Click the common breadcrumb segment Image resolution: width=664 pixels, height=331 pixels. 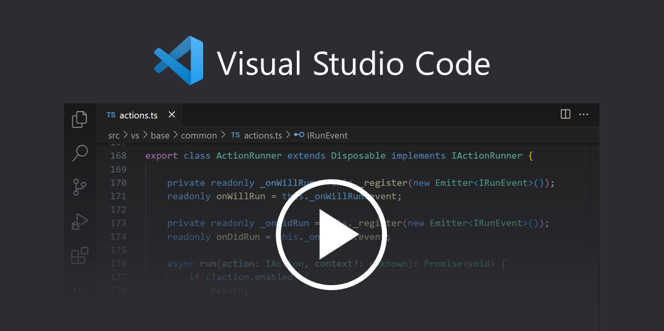pos(199,136)
